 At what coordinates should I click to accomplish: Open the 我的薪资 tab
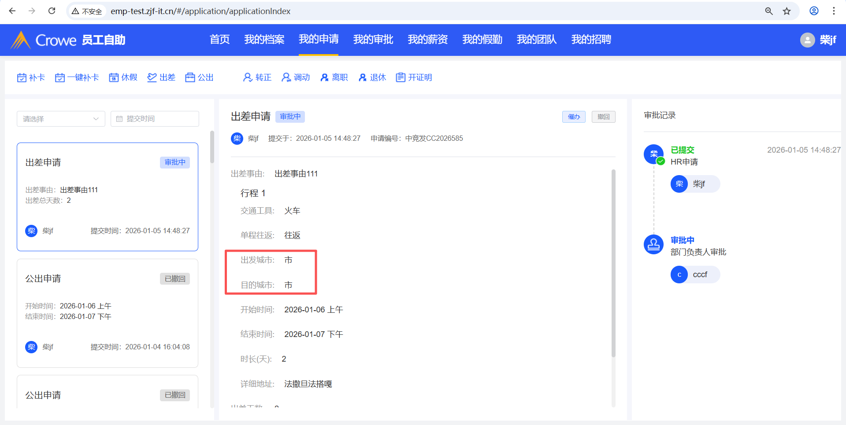coord(428,40)
